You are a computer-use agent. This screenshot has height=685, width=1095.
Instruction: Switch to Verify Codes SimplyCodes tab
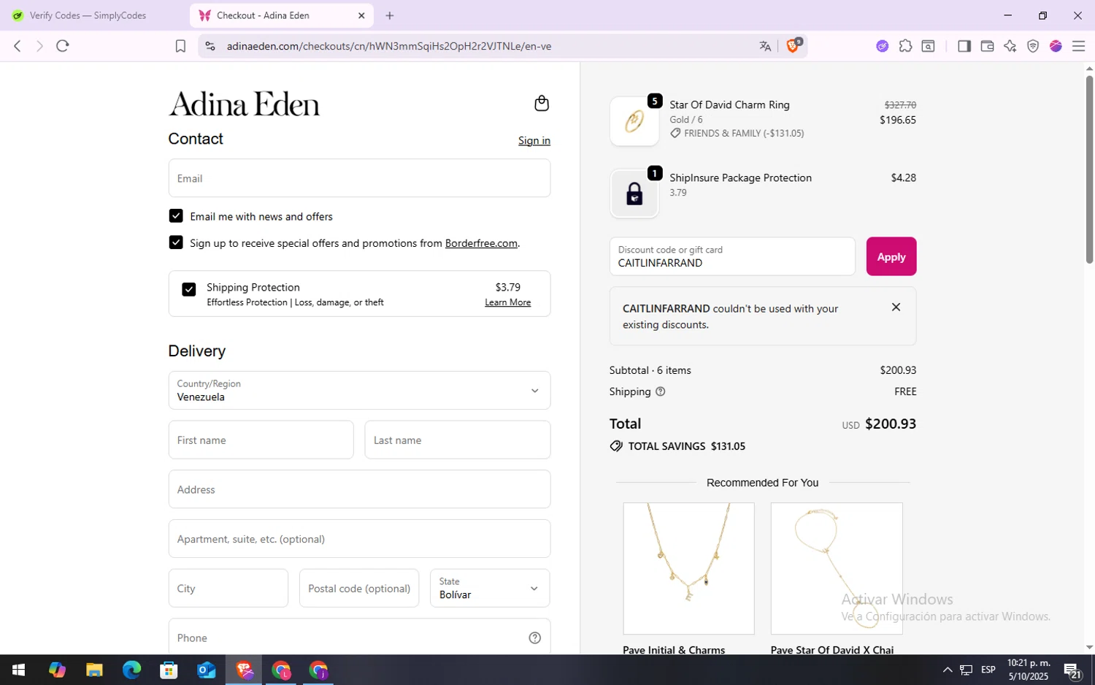pos(88,15)
